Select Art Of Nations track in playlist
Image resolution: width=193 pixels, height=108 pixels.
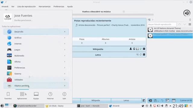point(170,30)
